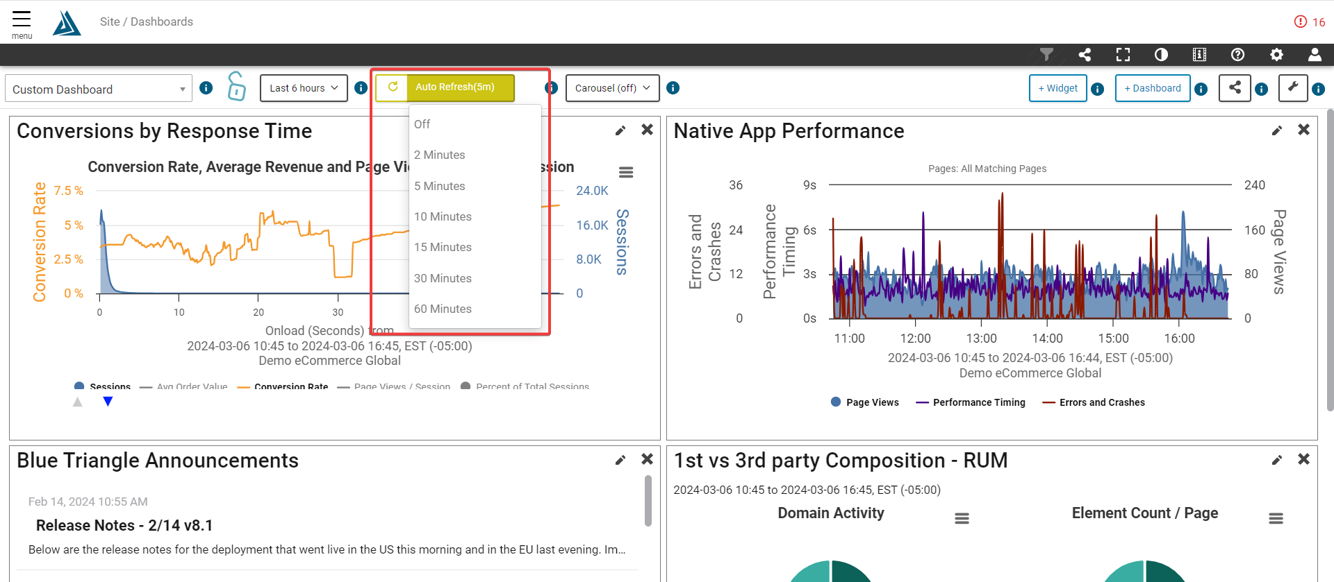
Task: Click the Auto Refresh(5m) button
Action: 461,87
